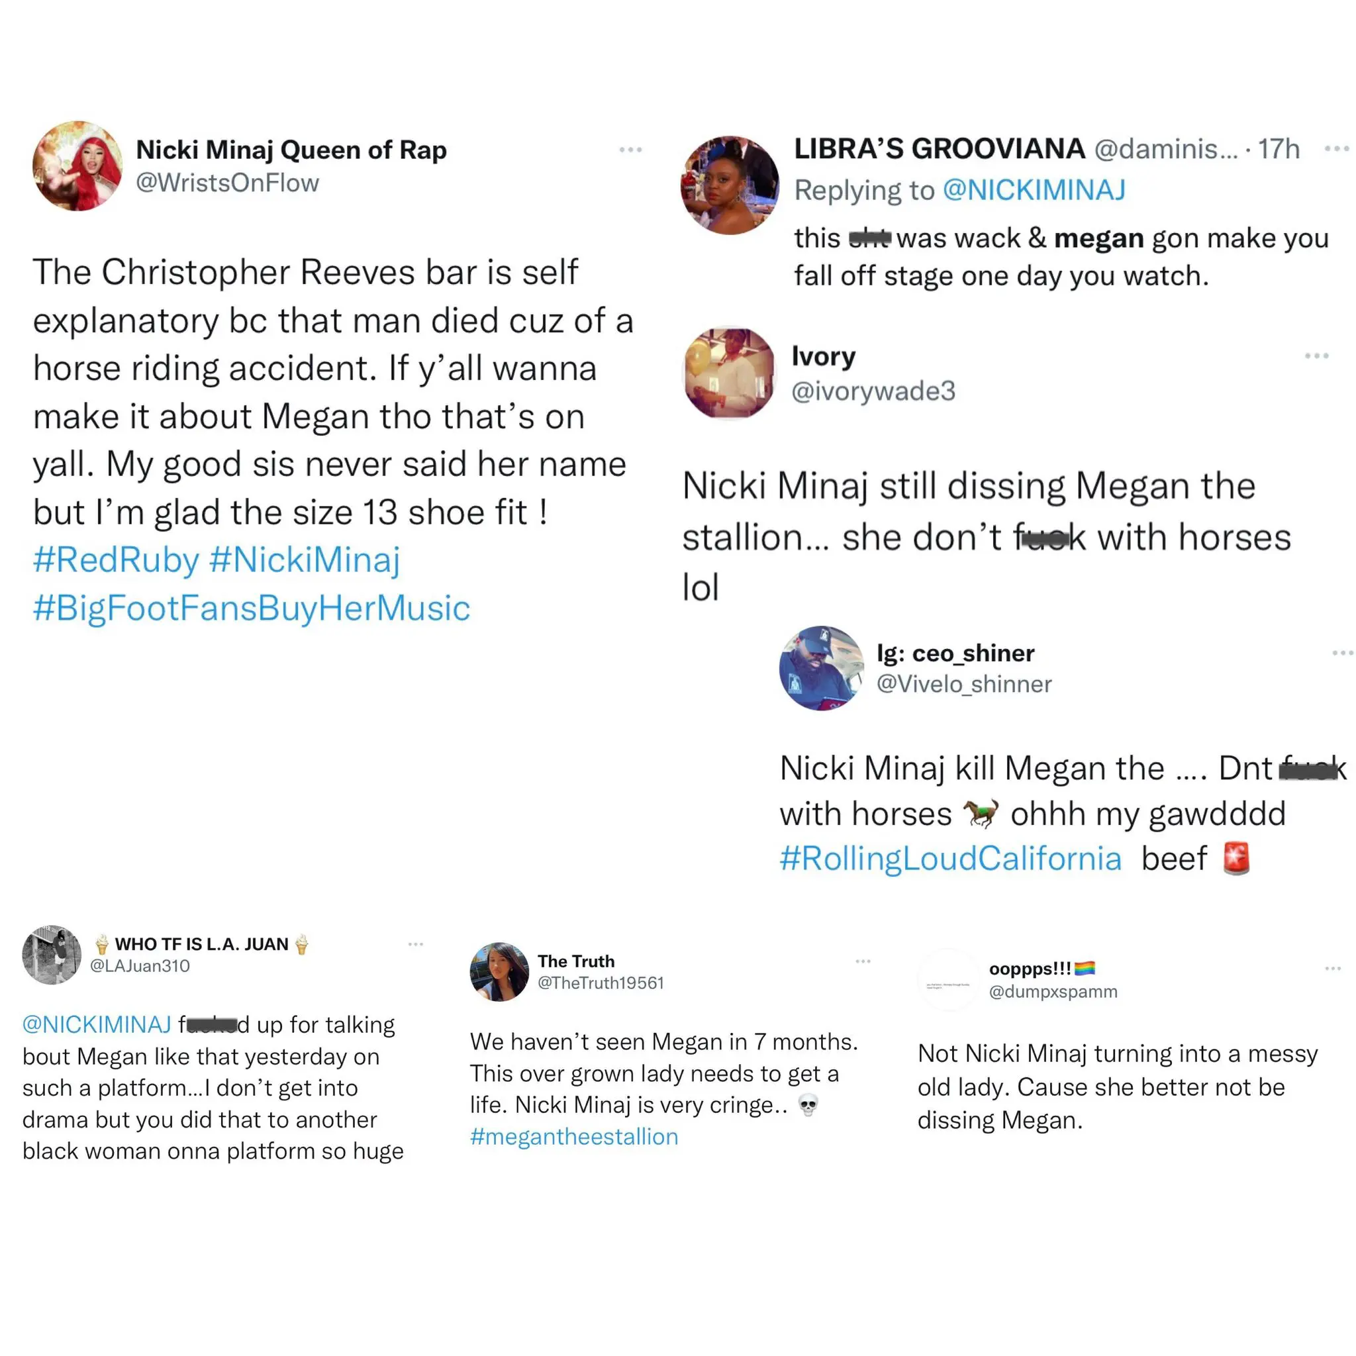
Task: Open The Truth profile picture
Action: [x=499, y=971]
